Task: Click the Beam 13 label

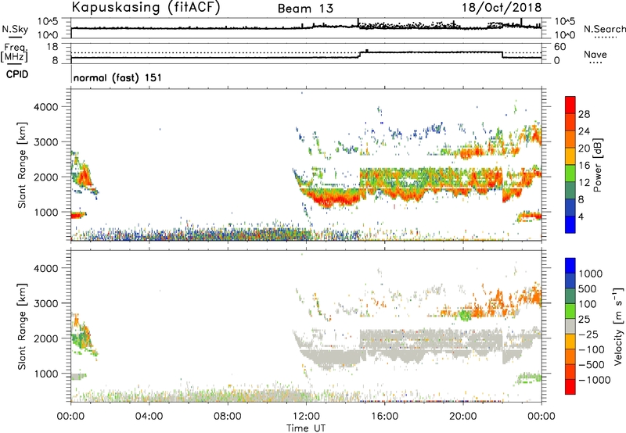Action: tap(305, 9)
